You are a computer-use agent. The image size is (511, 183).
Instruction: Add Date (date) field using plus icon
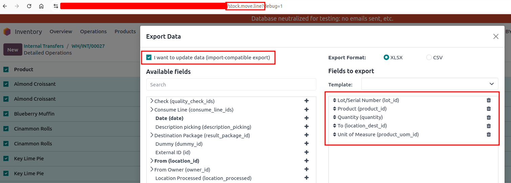306,118
